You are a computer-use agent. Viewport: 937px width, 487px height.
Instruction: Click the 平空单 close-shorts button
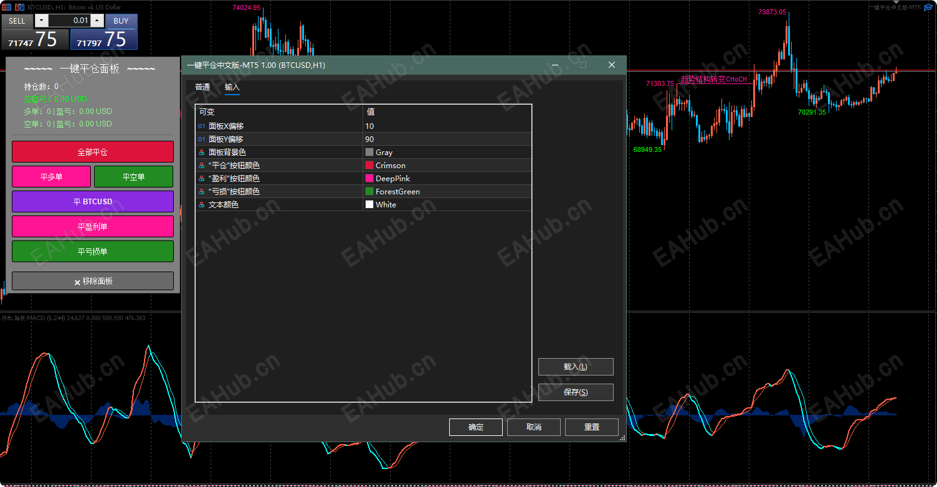point(134,177)
